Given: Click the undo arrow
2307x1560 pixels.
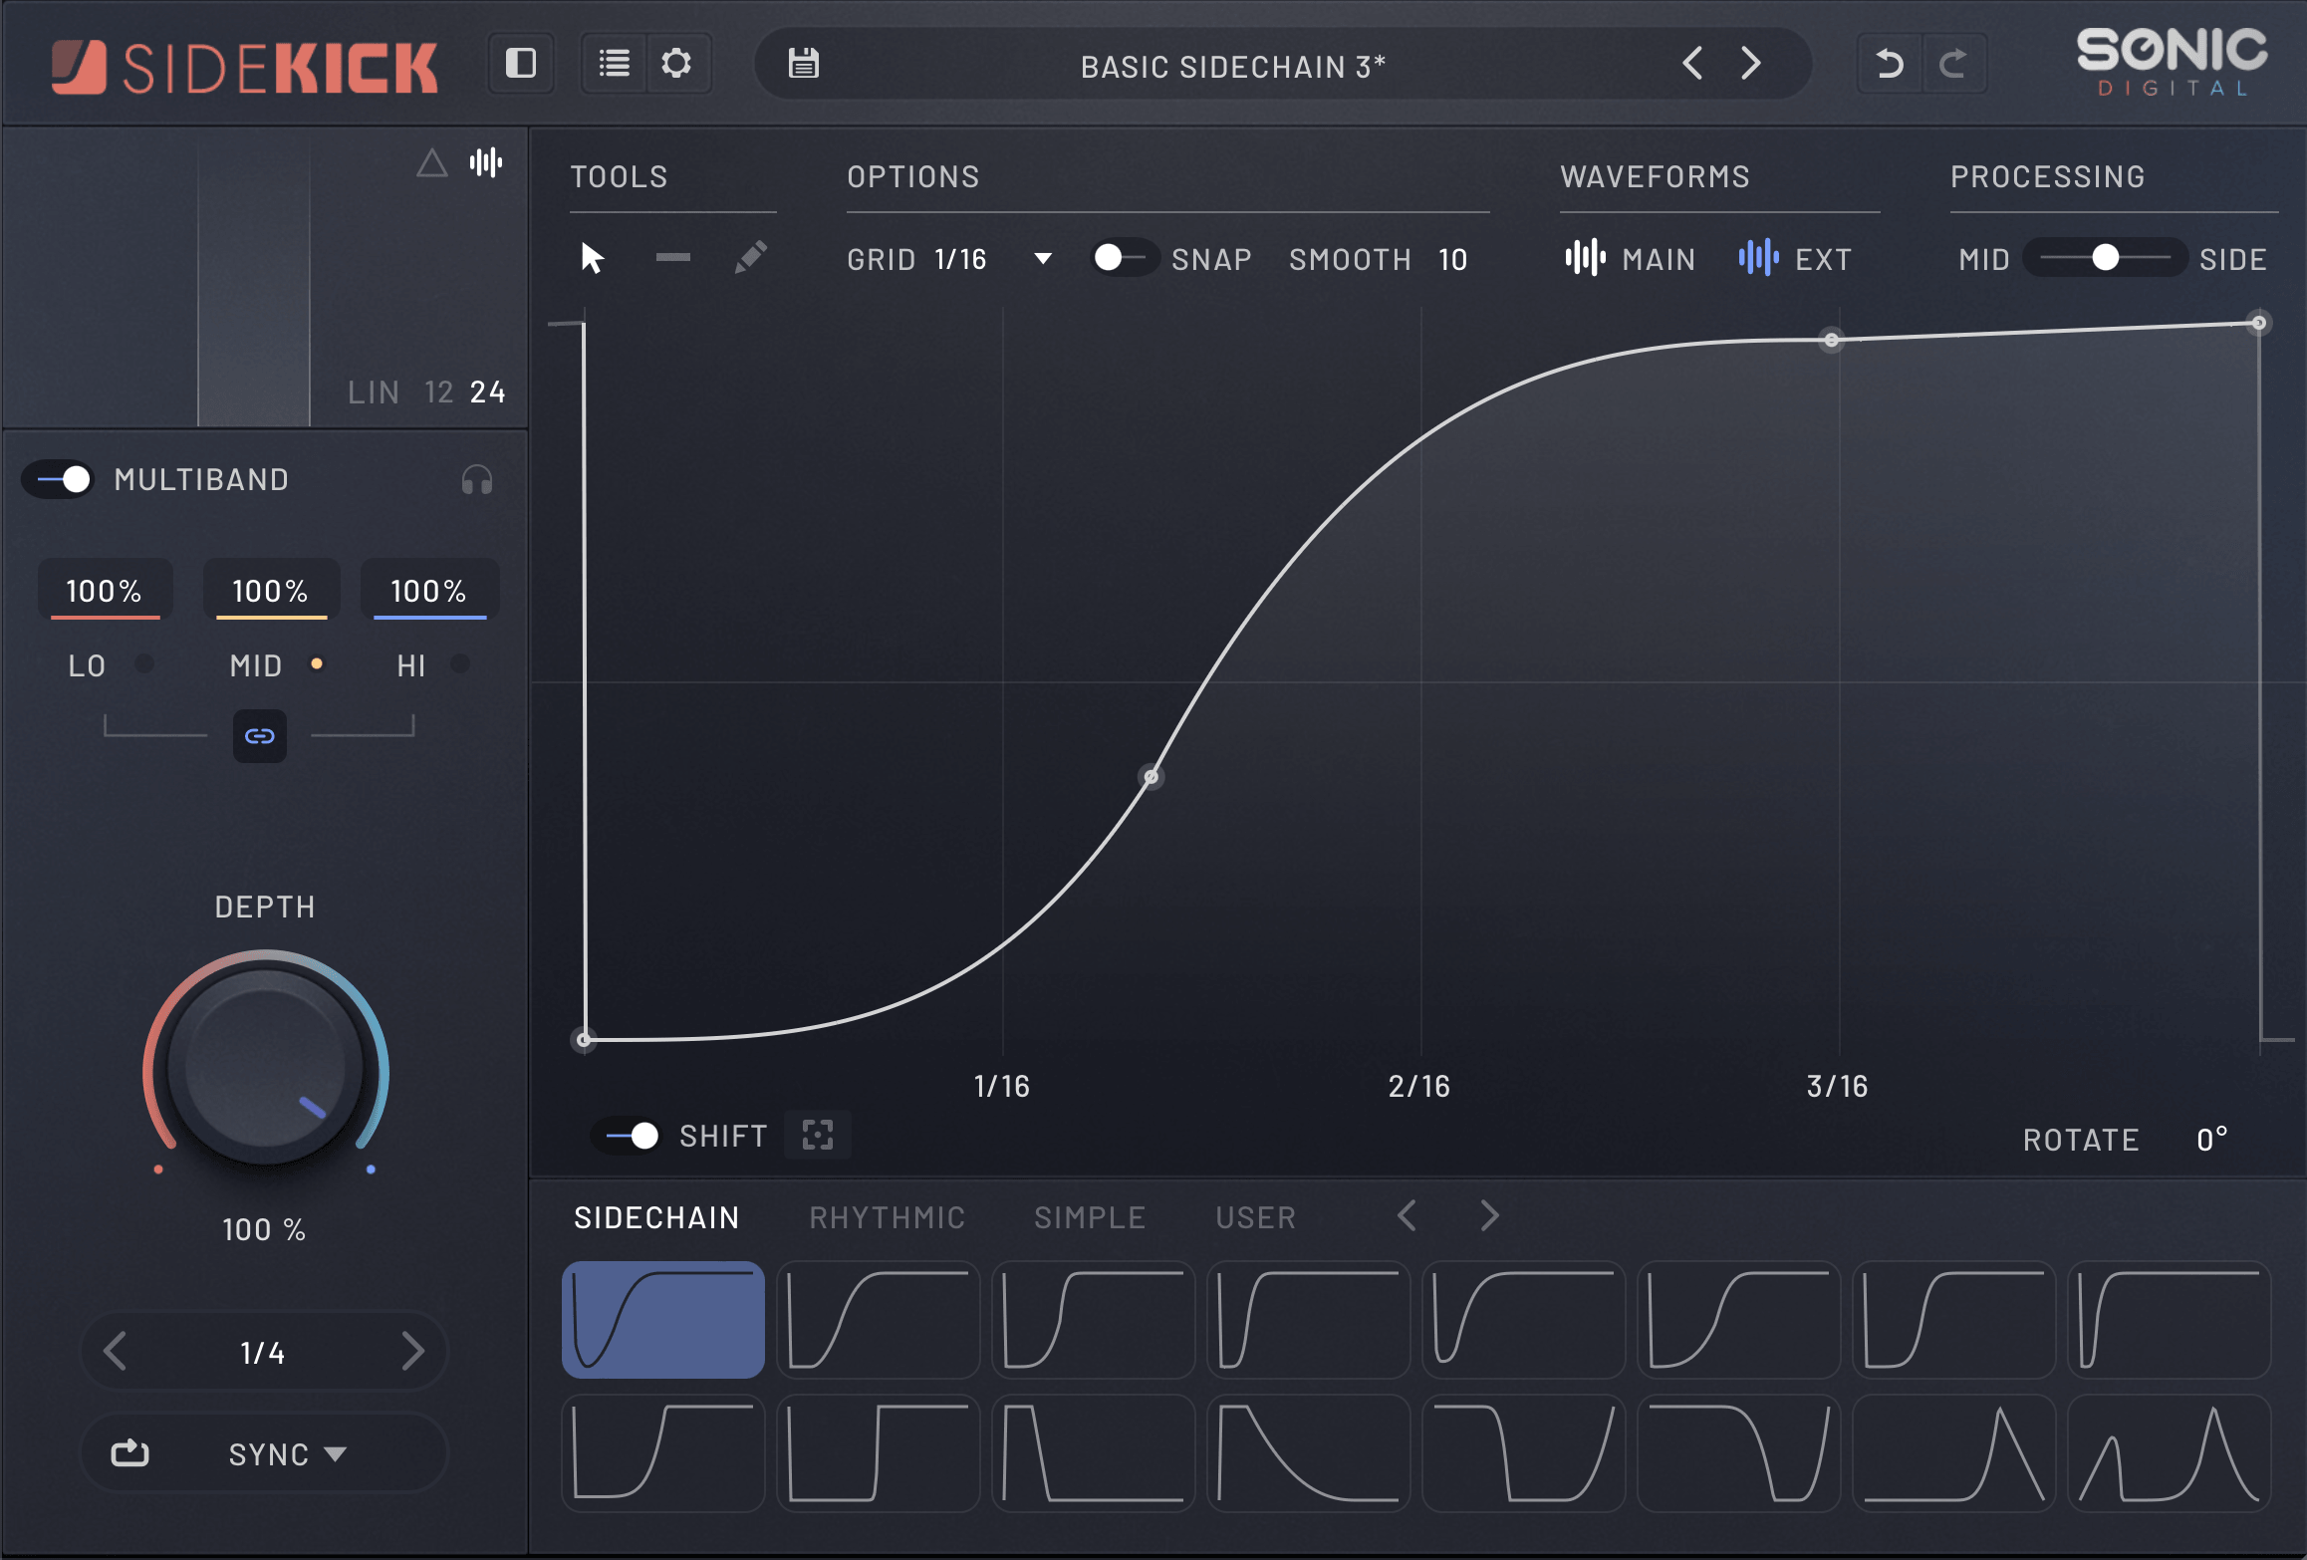Looking at the screenshot, I should tap(1889, 64).
